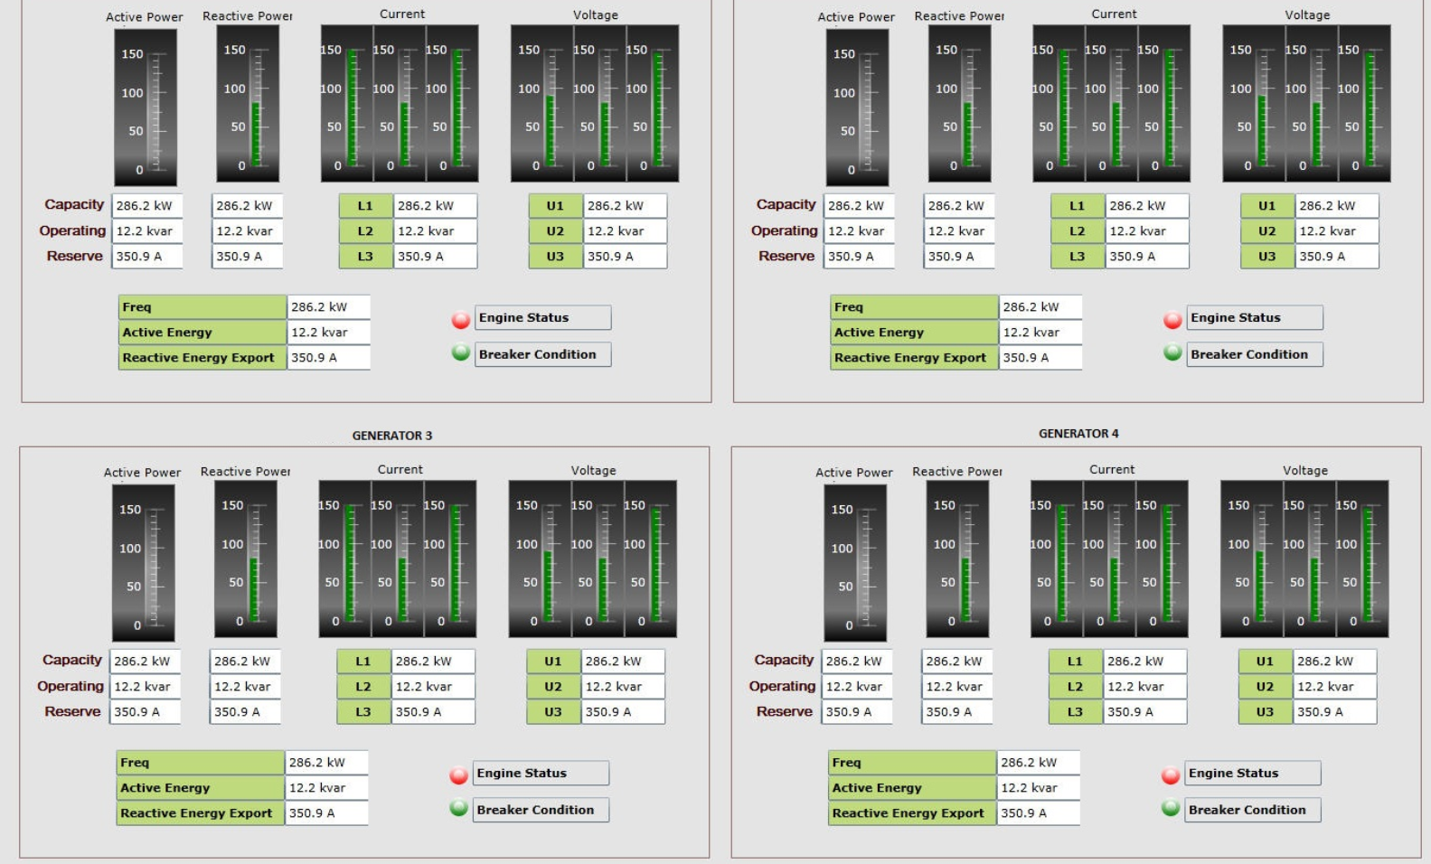Select the Freq value field in Generator 3
The width and height of the screenshot is (1431, 864).
pos(326,763)
